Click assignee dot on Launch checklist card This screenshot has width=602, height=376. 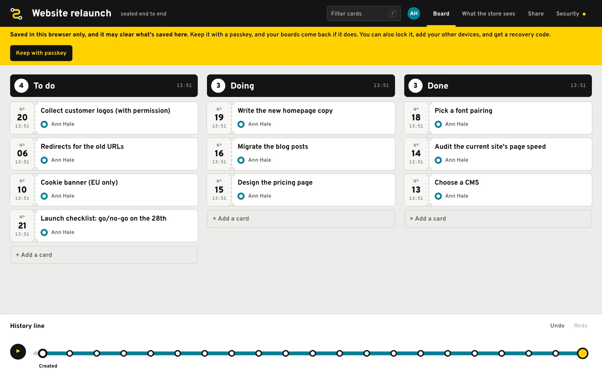click(44, 232)
